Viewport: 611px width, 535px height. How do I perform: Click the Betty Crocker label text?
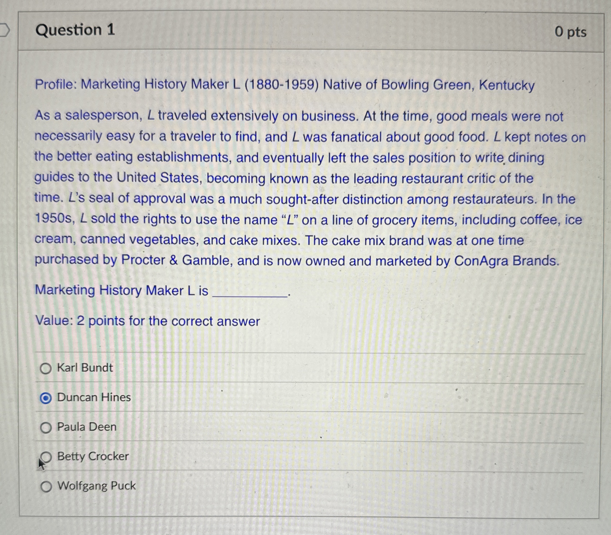pos(93,456)
